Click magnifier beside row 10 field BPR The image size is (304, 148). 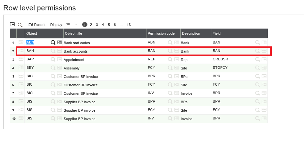point(258,118)
